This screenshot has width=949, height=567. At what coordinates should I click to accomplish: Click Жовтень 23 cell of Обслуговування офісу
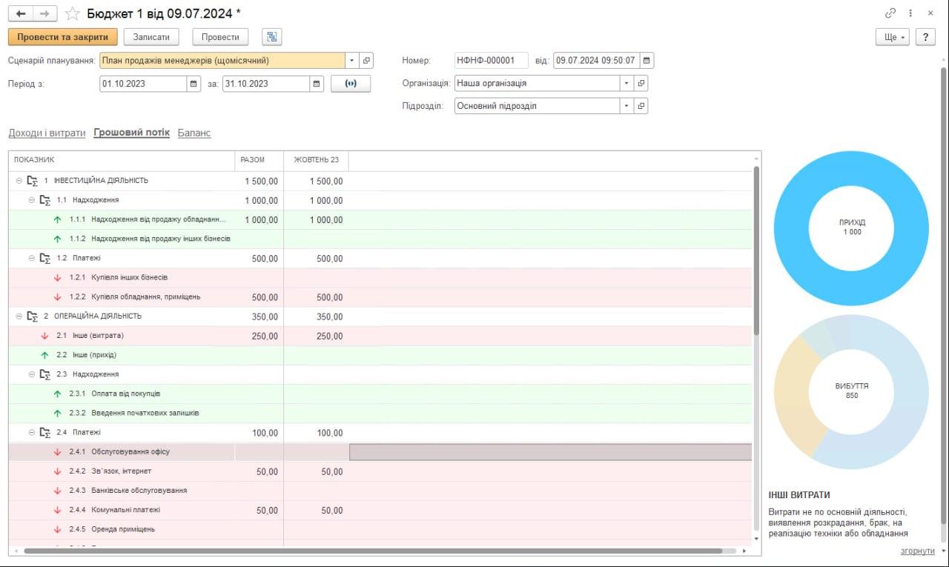(x=316, y=452)
